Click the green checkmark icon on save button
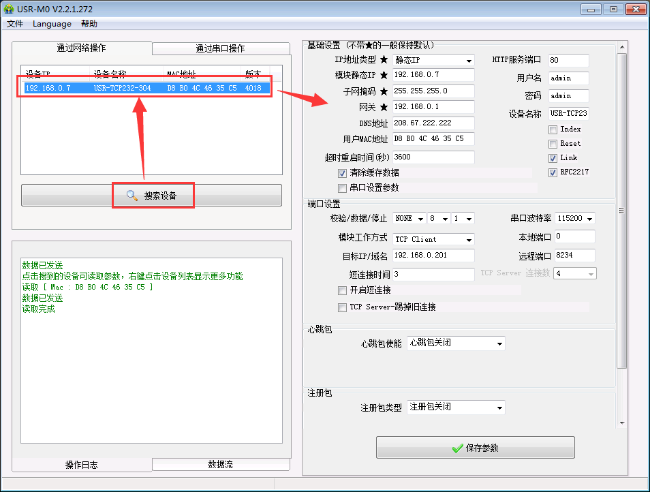Image resolution: width=650 pixels, height=492 pixels. click(x=458, y=448)
